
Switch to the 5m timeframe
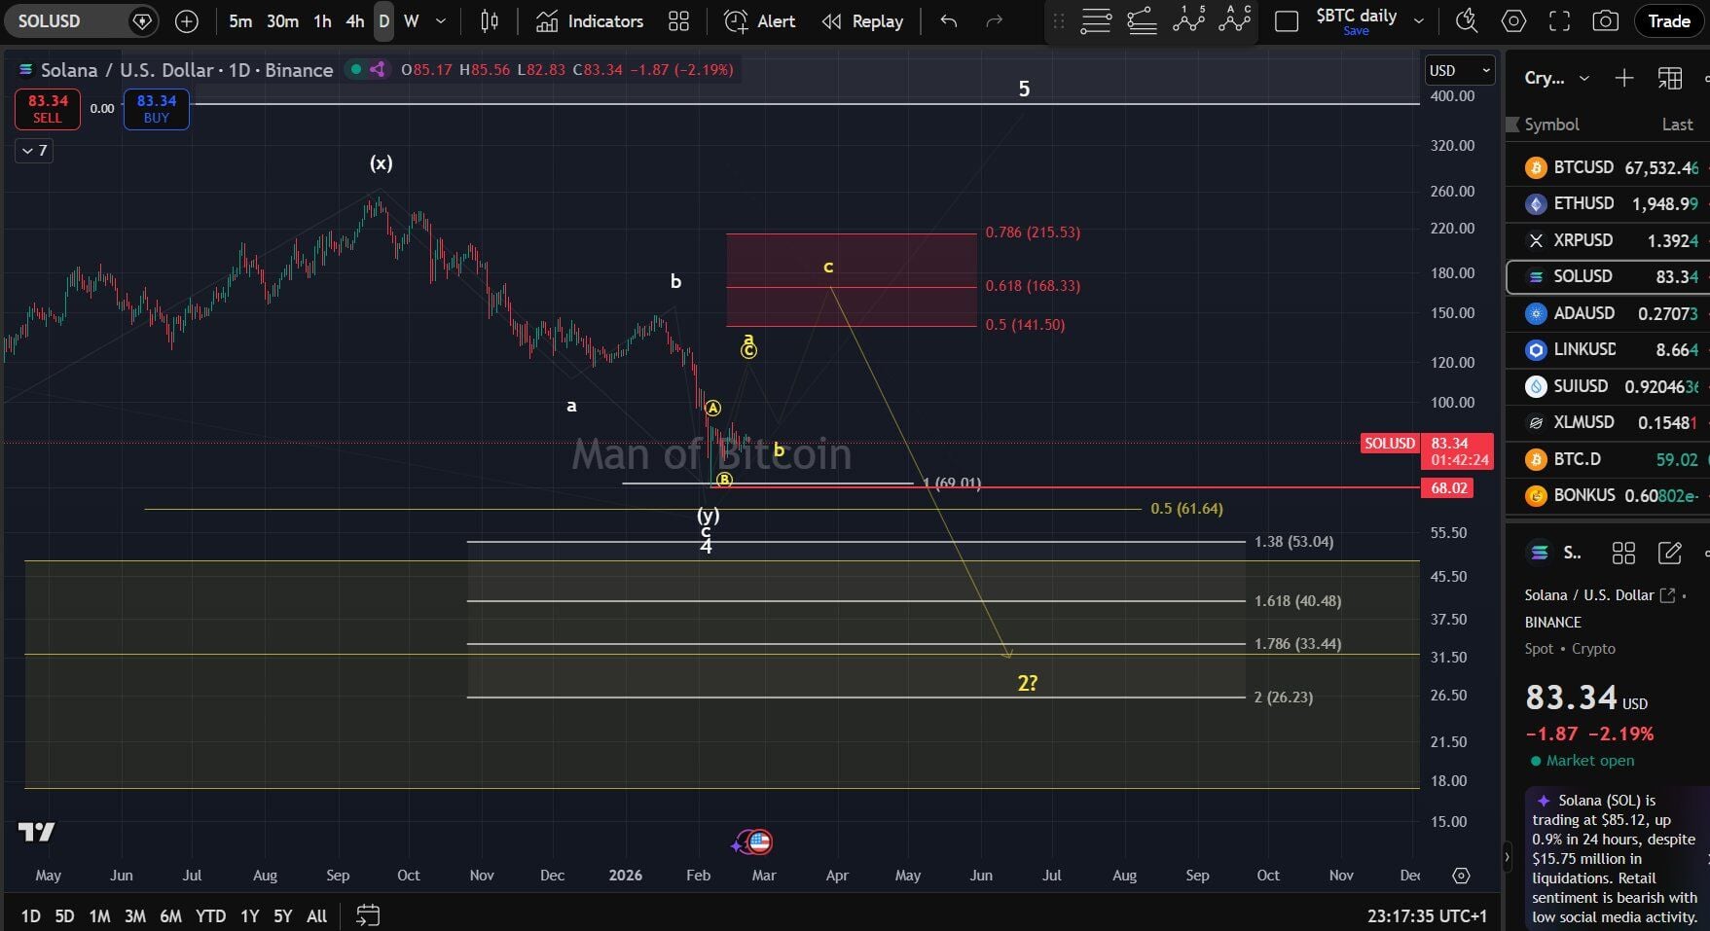tap(240, 20)
